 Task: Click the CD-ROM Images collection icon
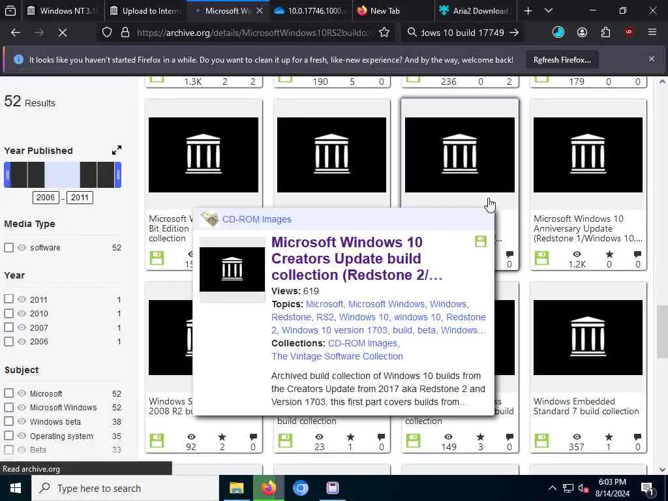[x=209, y=219]
